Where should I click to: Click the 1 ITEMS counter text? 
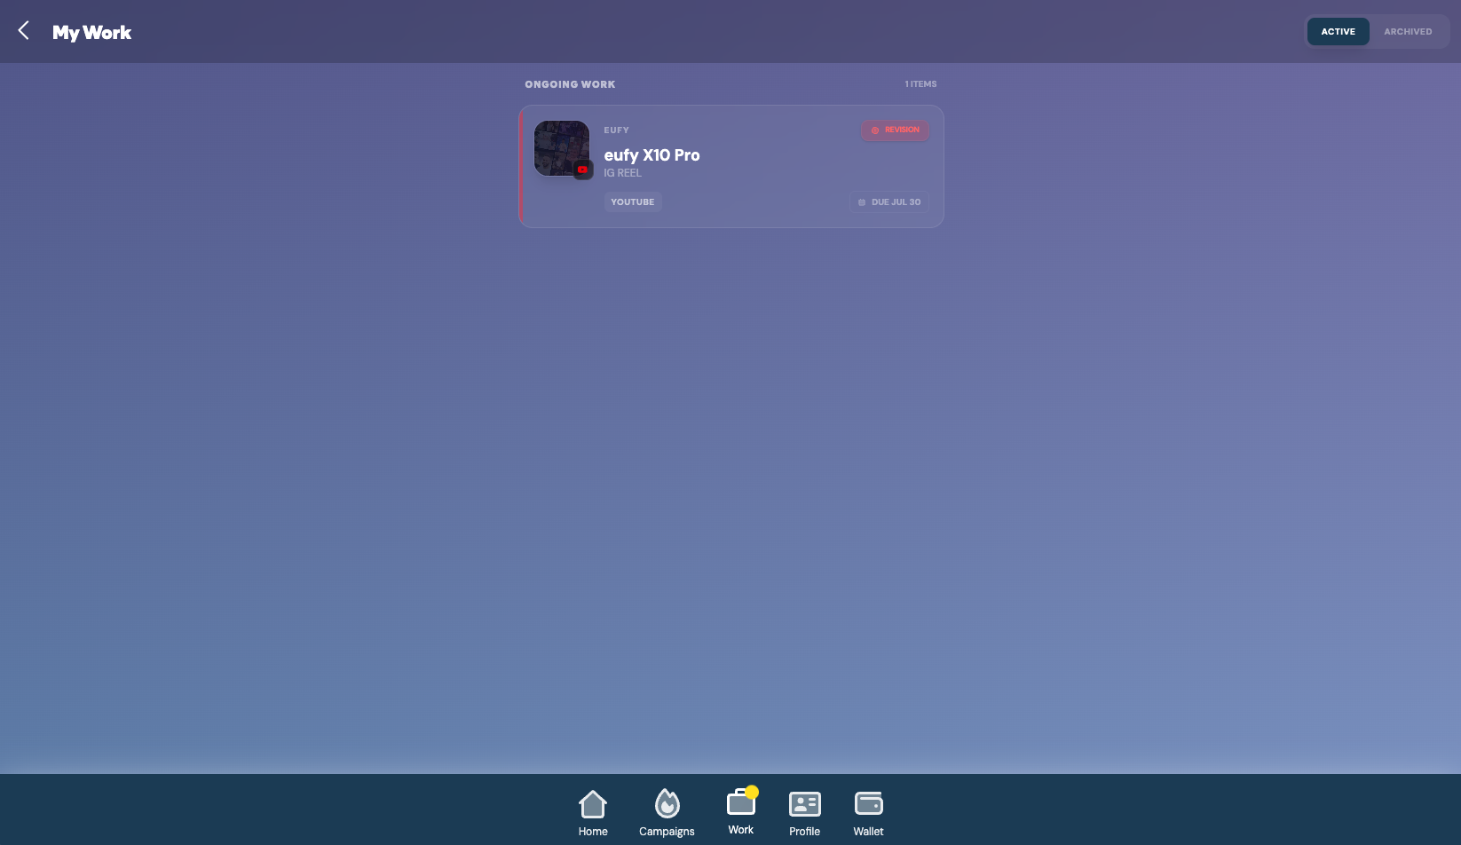pyautogui.click(x=920, y=84)
